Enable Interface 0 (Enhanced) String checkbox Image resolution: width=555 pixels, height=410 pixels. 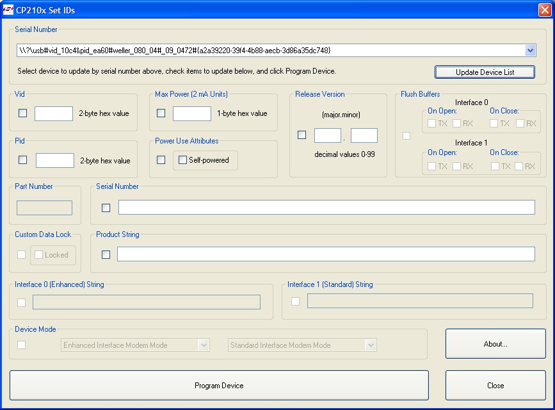click(x=22, y=302)
